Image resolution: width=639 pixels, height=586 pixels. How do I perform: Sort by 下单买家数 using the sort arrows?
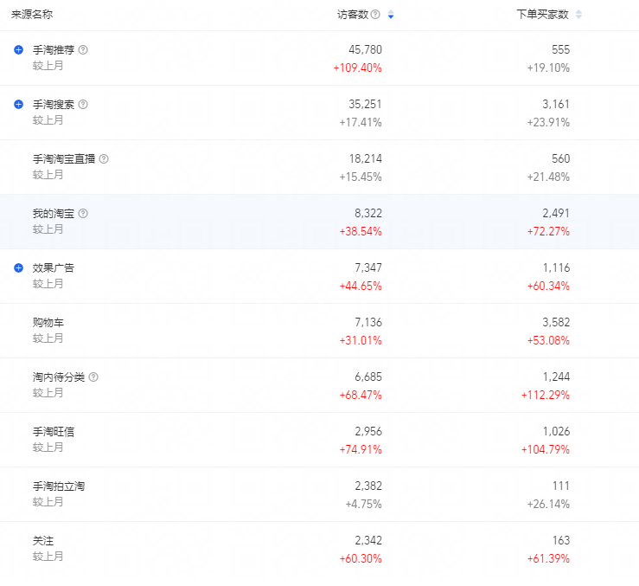(578, 15)
